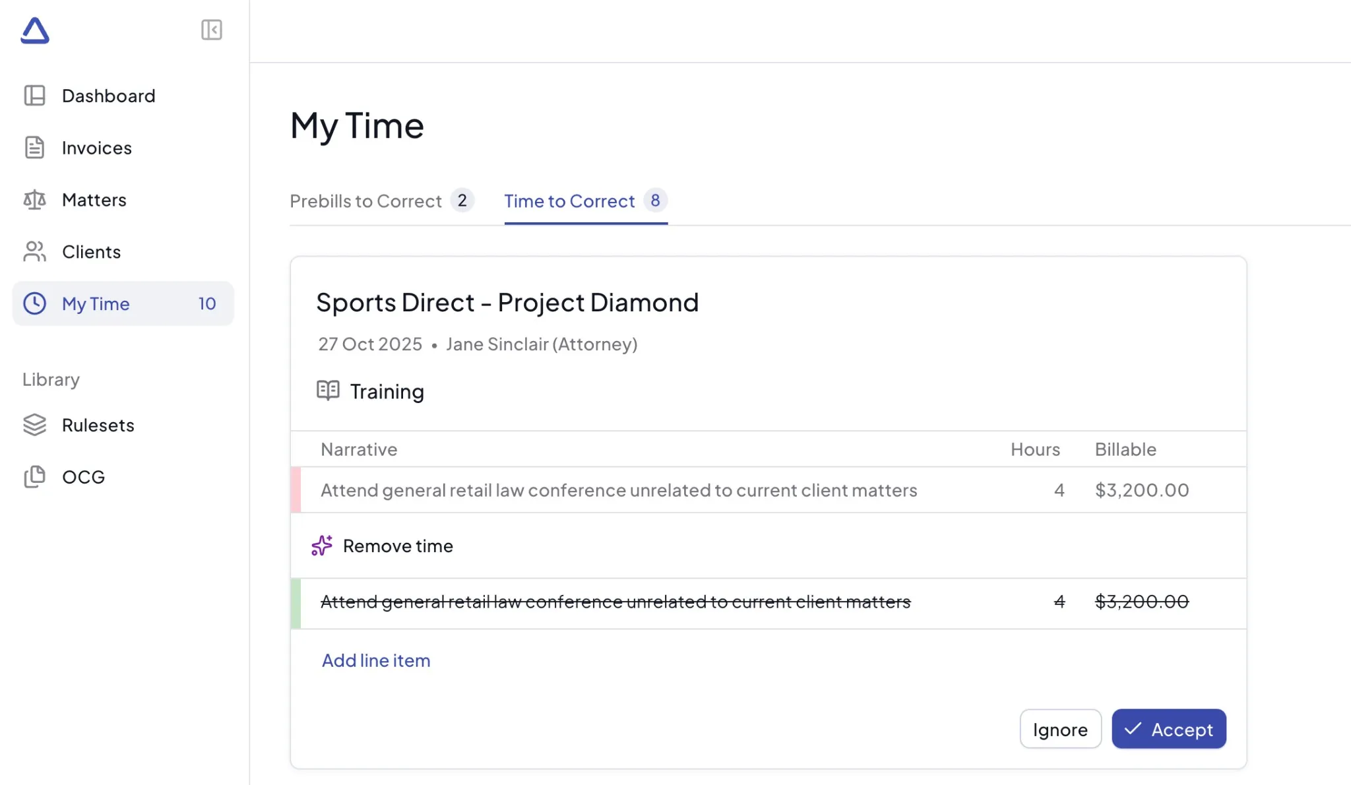Switch to Prebills to Correct tab
Screen dimensions: 1351x785
click(366, 201)
